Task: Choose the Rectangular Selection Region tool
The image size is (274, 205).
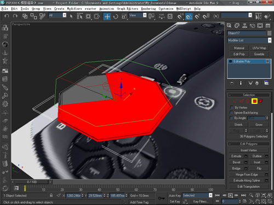Action: pyautogui.click(x=88, y=16)
